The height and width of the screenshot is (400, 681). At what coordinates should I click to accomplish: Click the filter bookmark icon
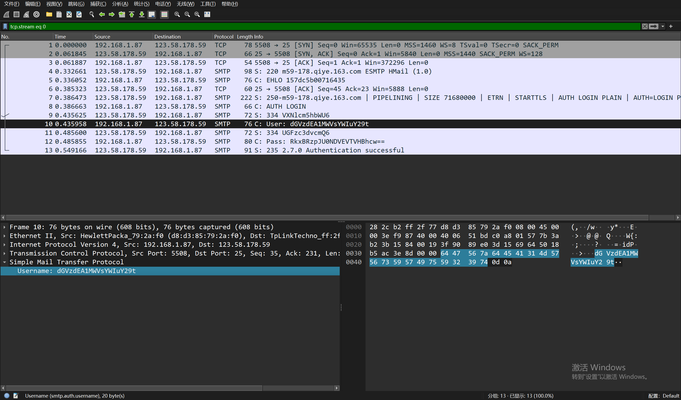coord(5,27)
